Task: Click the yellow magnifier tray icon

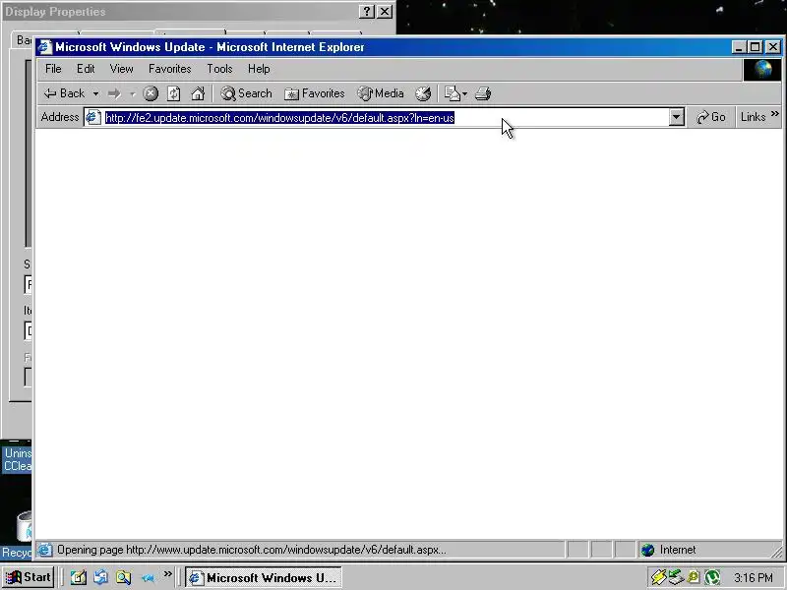Action: 694,577
